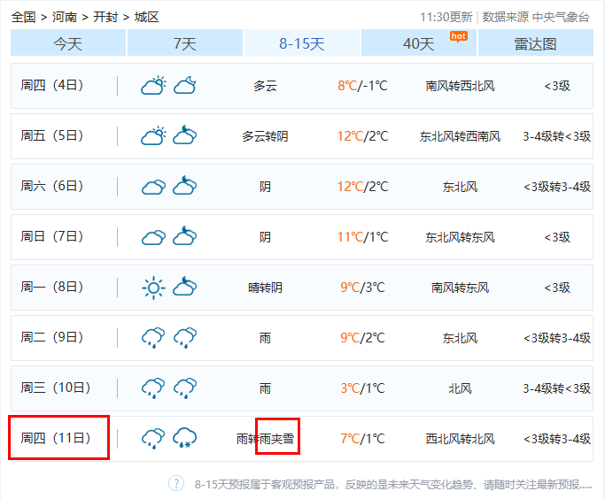Select the 周四 (4日) date label
Viewport: 605px width, 499px height.
coord(52,85)
